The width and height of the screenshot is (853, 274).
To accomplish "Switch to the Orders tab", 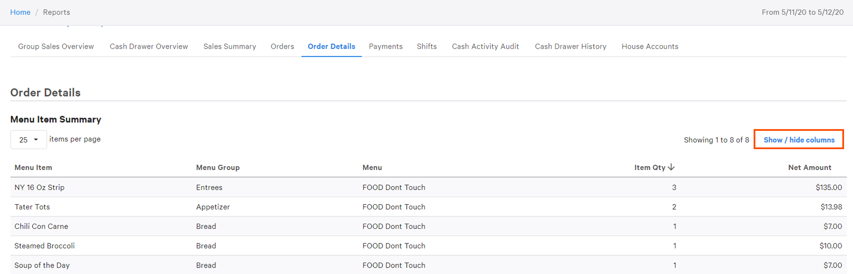I will click(282, 46).
